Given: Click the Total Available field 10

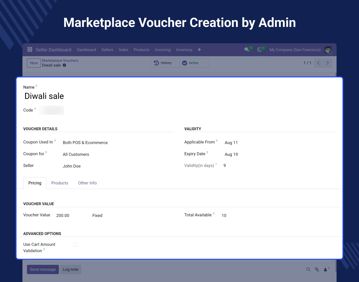Looking at the screenshot, I should click(x=224, y=215).
